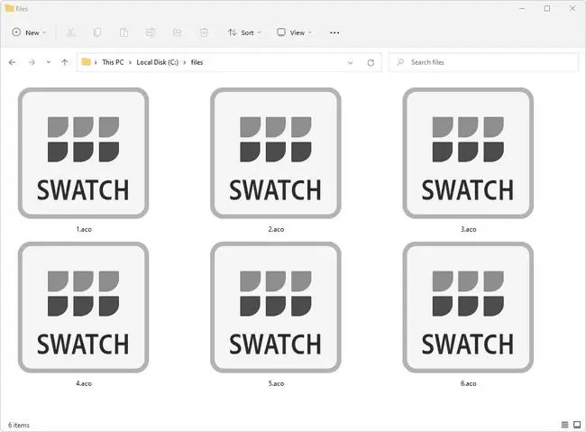586x432 pixels.
Task: Click the folder icon in address bar
Action: click(86, 61)
